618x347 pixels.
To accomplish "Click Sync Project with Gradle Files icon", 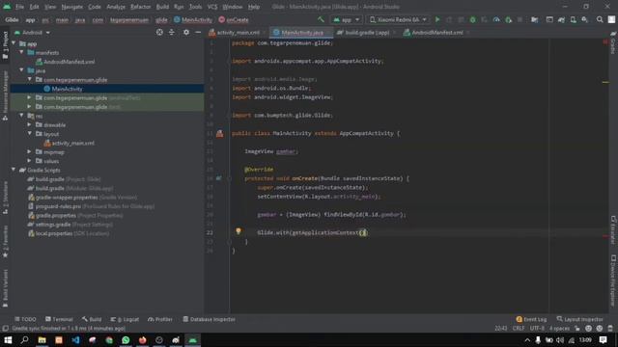I will (561, 19).
